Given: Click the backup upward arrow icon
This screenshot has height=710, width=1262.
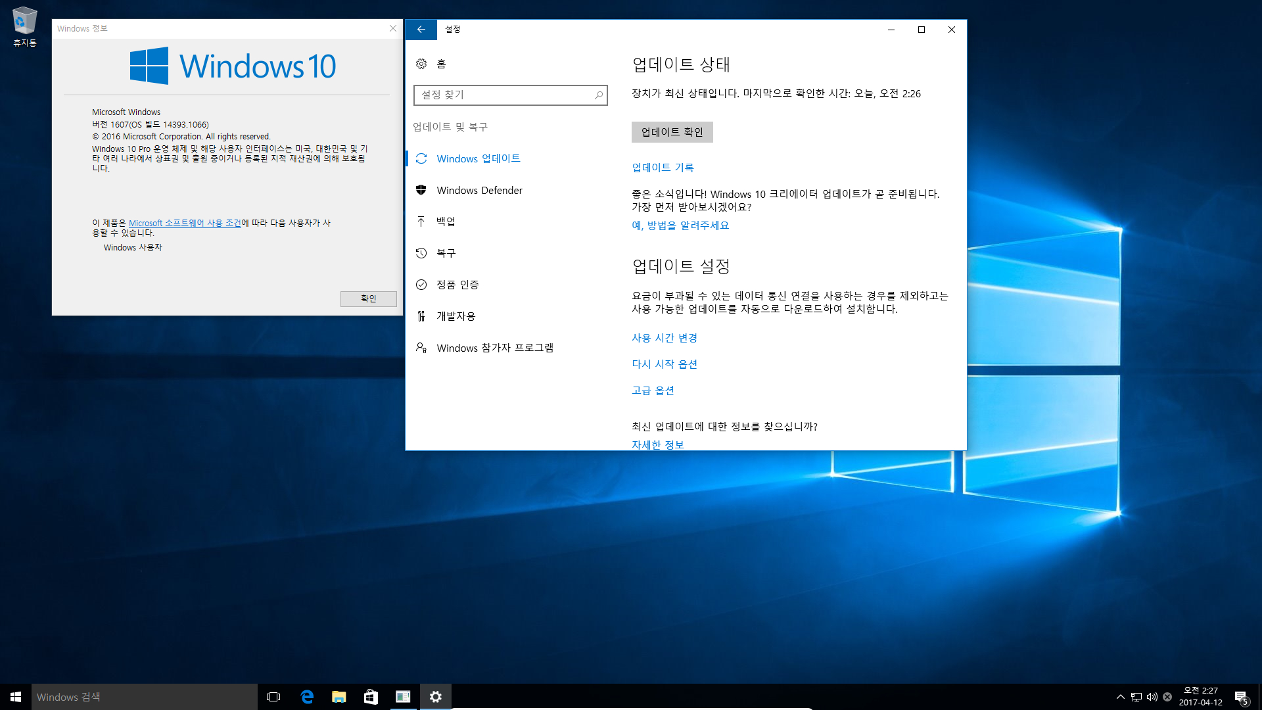Looking at the screenshot, I should pos(421,222).
